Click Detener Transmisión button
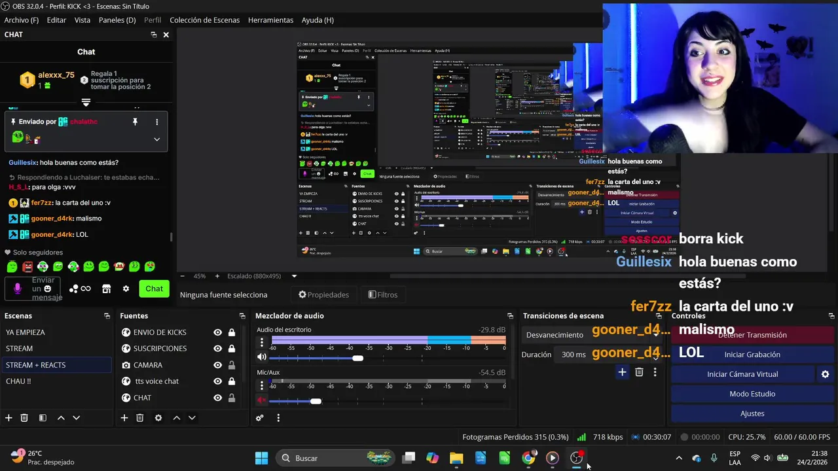The height and width of the screenshot is (471, 838). [752, 335]
